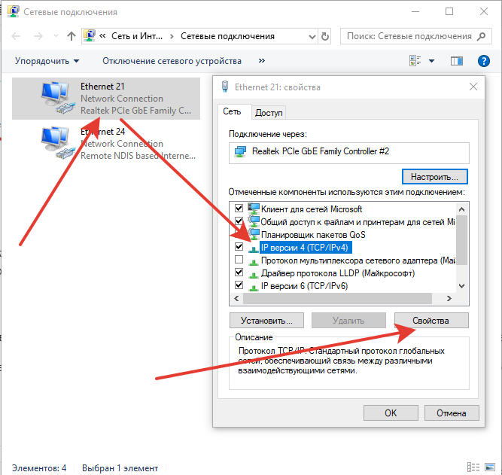Image resolution: width=502 pixels, height=475 pixels.
Task: Toggle IP версии 6 (TCP/IPv6) checkbox
Action: click(x=239, y=285)
